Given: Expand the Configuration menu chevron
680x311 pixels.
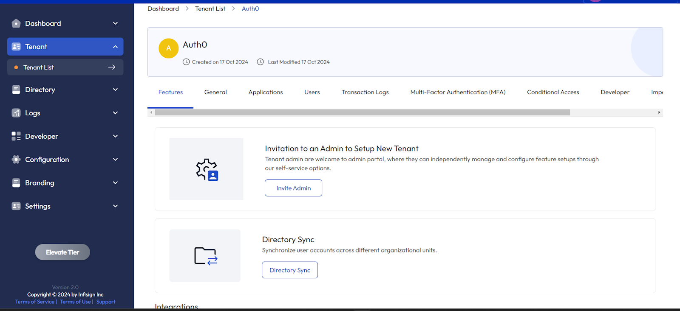Looking at the screenshot, I should tap(115, 160).
